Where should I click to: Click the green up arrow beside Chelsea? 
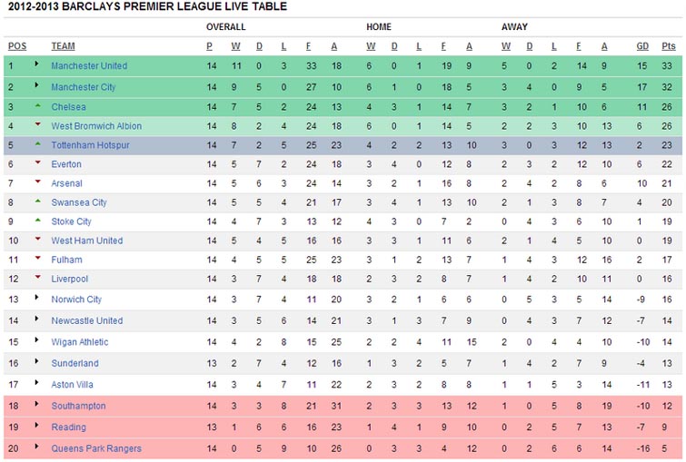(37, 106)
